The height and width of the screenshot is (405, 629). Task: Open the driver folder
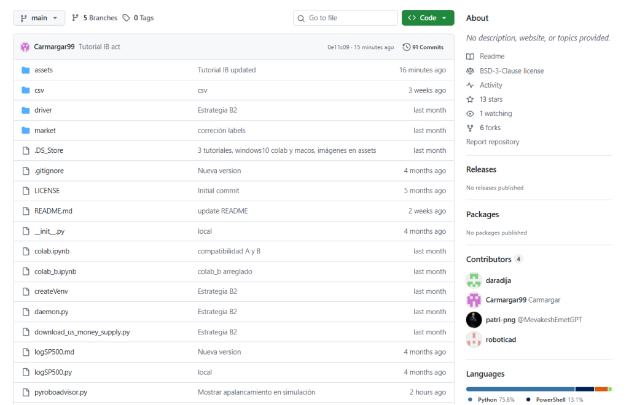click(43, 110)
